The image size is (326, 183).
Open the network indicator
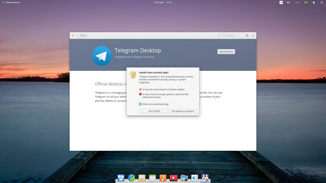click(x=297, y=2)
